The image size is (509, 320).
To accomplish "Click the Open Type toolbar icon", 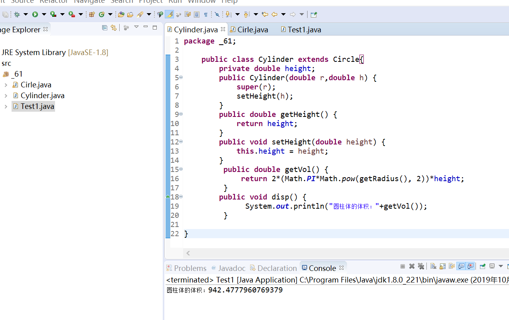I will [x=121, y=15].
